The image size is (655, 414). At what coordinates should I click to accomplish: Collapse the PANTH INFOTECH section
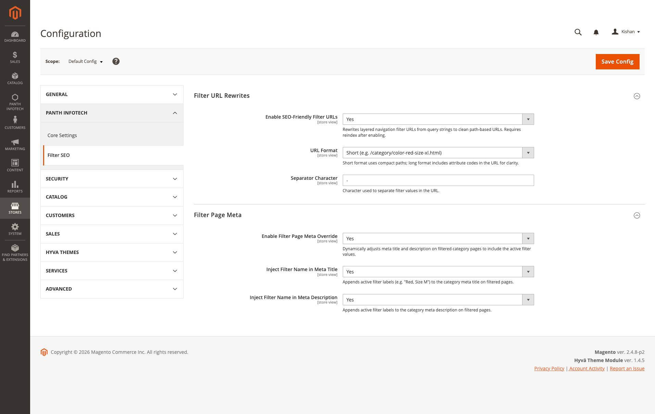[112, 113]
